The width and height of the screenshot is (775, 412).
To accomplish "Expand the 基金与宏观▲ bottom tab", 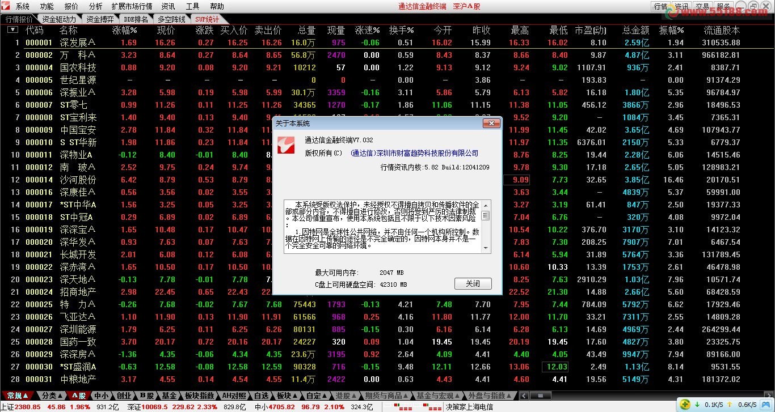I will coord(439,396).
